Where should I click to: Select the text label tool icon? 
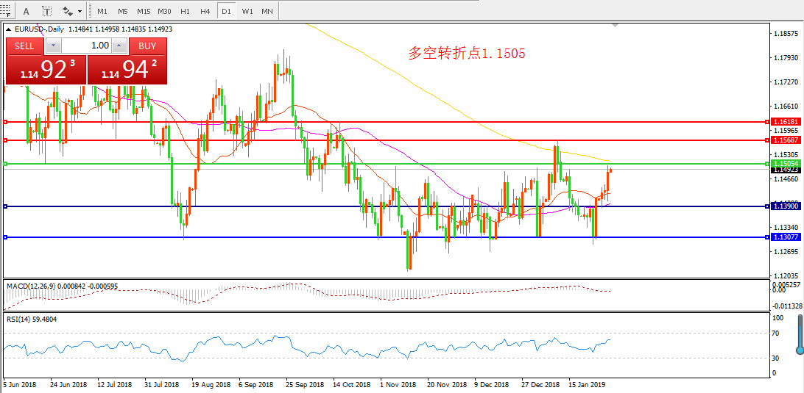click(46, 12)
